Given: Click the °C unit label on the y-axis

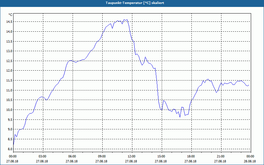Looking at the screenshot, I should [x=11, y=15].
